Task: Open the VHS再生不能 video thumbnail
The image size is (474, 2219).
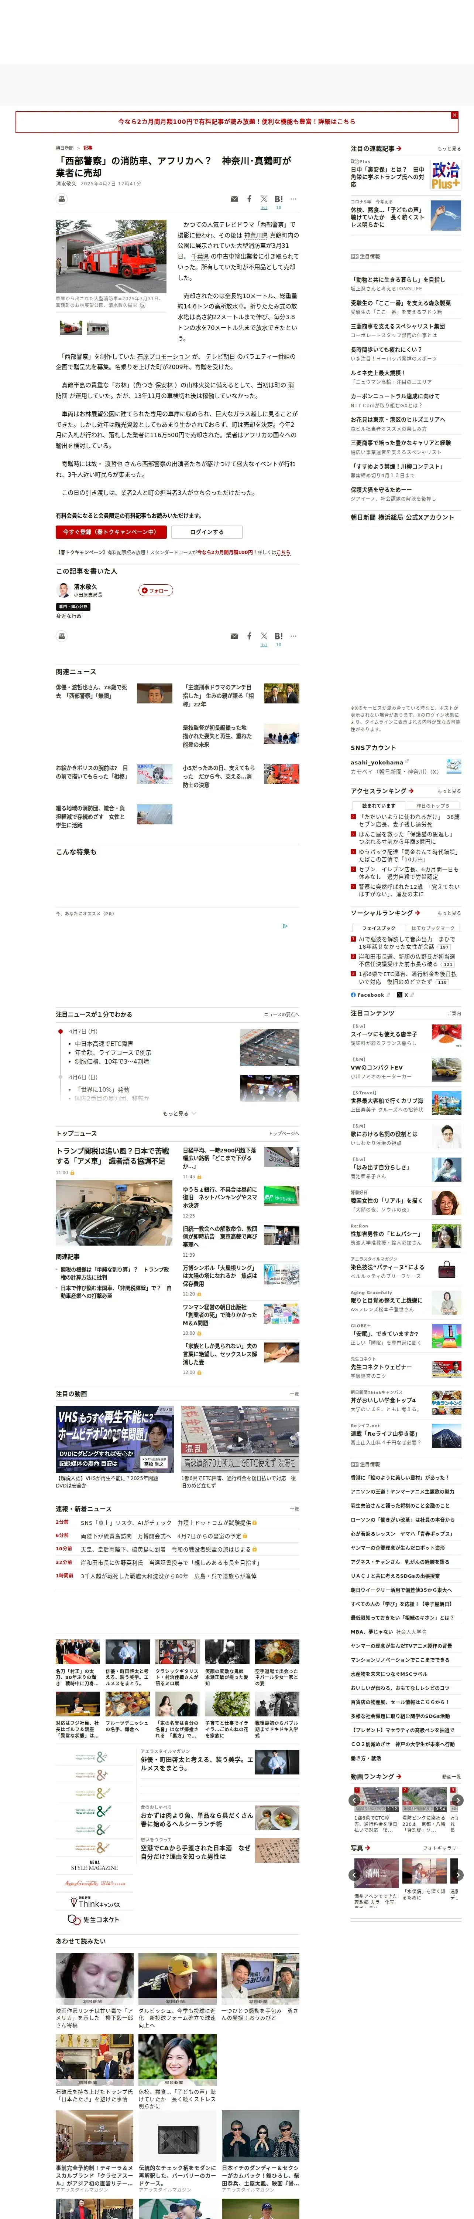Action: coord(114,1439)
